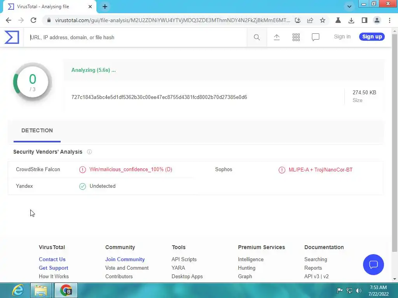Reload the page
The image size is (398, 298).
point(33,20)
